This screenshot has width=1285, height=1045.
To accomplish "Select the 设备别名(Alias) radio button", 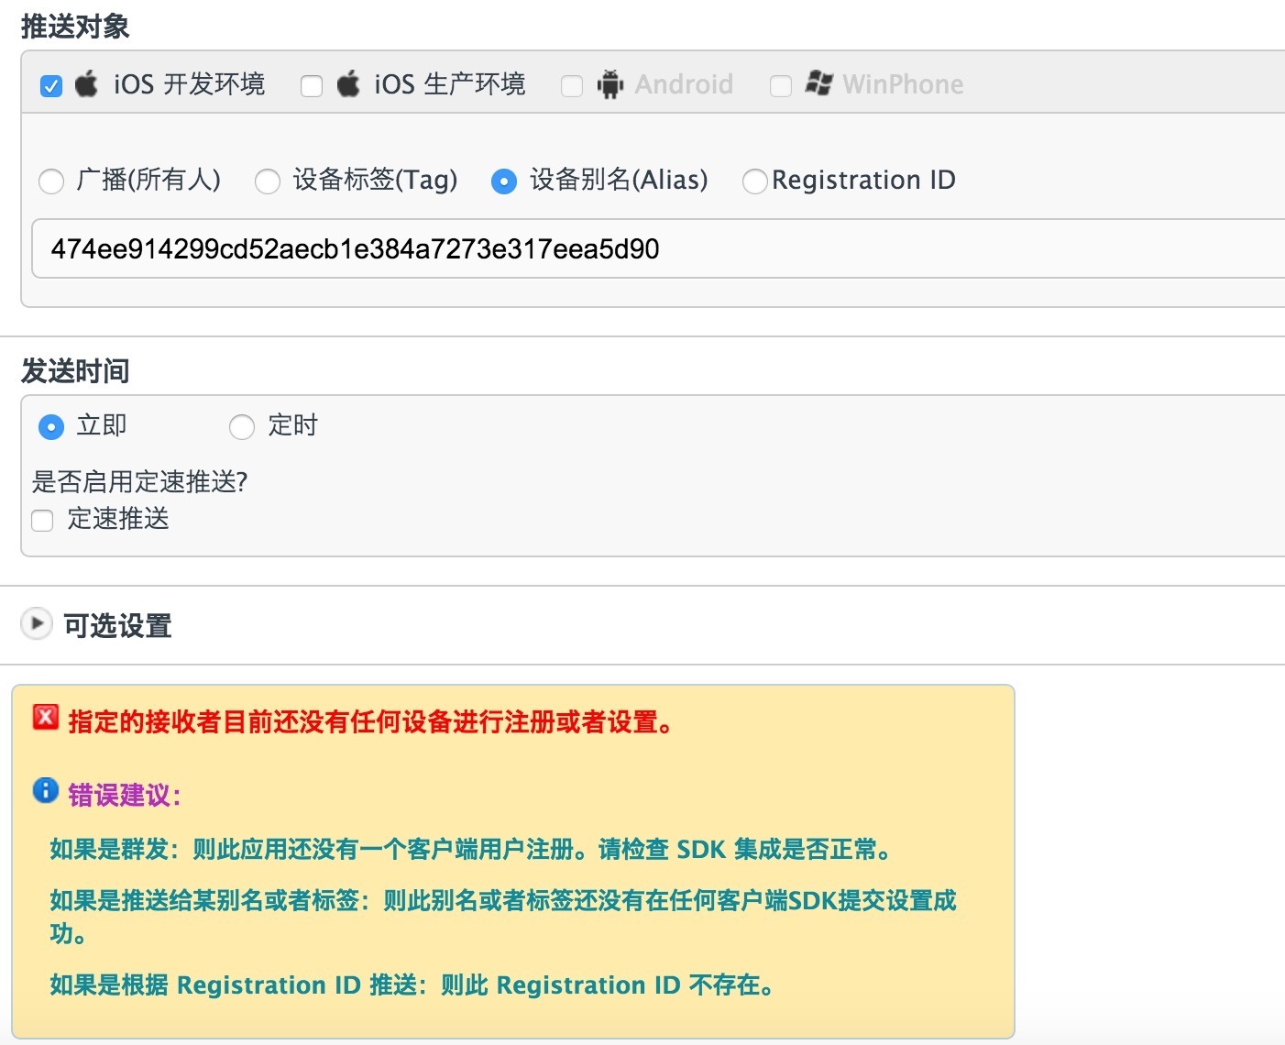I will [x=504, y=181].
